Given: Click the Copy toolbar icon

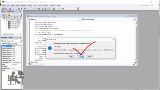Looking at the screenshot, I should coord(16,9).
